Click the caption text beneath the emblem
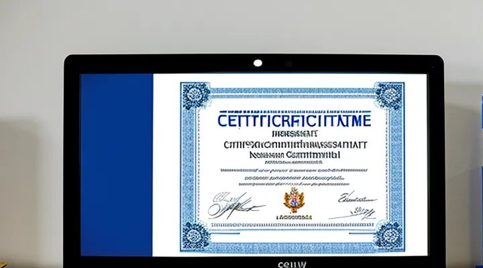 point(293,218)
